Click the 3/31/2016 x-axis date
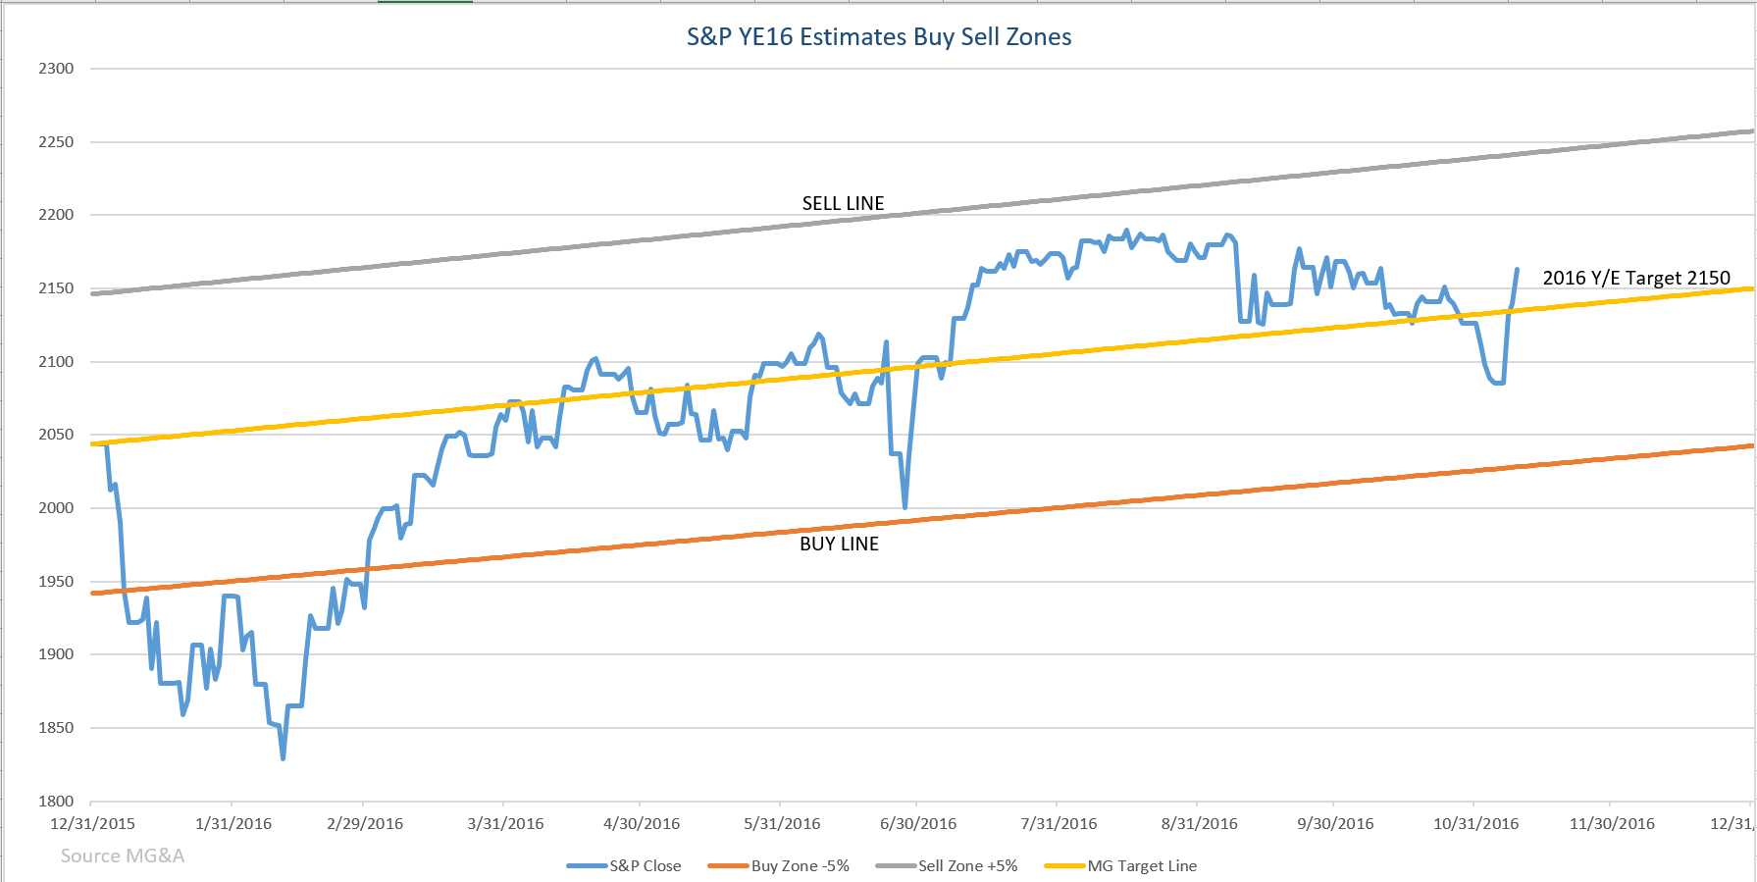 click(505, 824)
